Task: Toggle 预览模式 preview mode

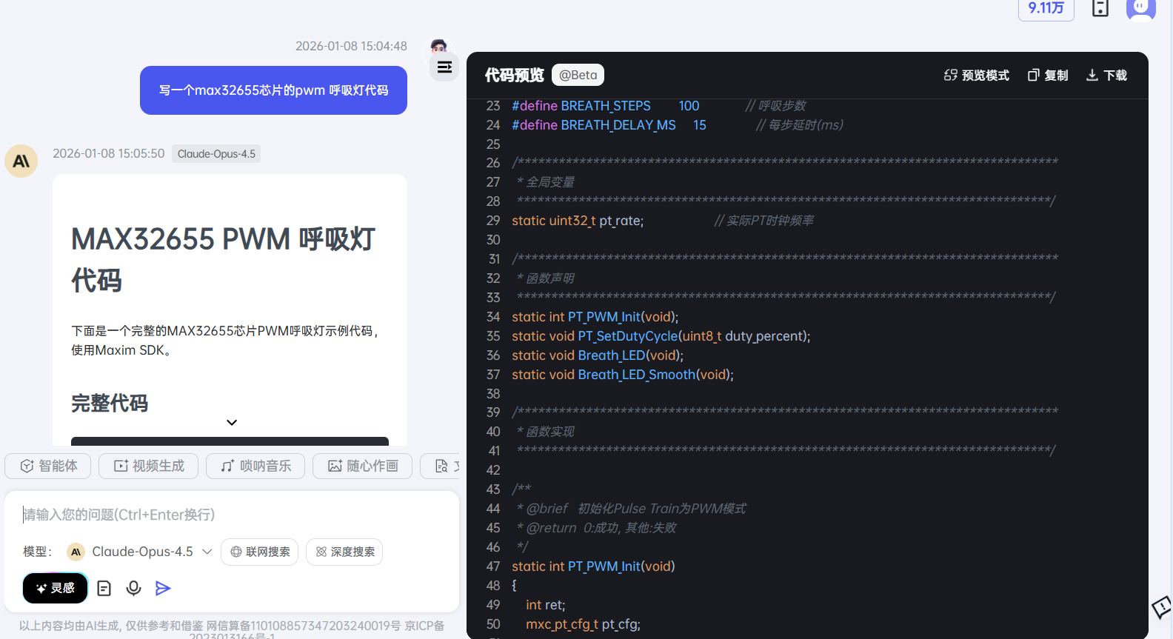Action: pos(976,76)
